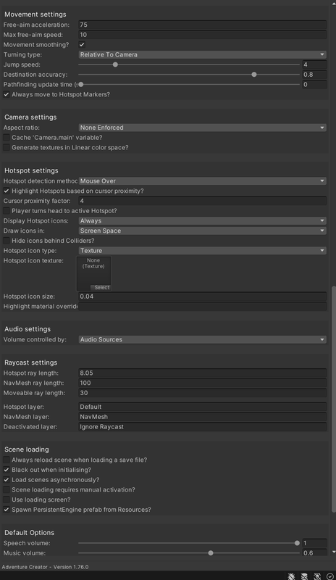Click the NavMesh layer field
Viewport: 336px width, 580px height.
point(202,416)
